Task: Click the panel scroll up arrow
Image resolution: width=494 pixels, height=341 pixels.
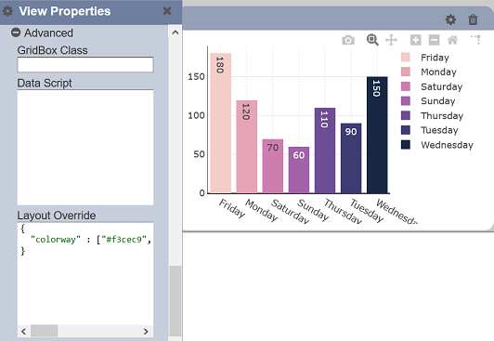Action: [175, 33]
